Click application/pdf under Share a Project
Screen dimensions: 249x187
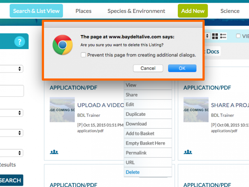[x=224, y=131]
